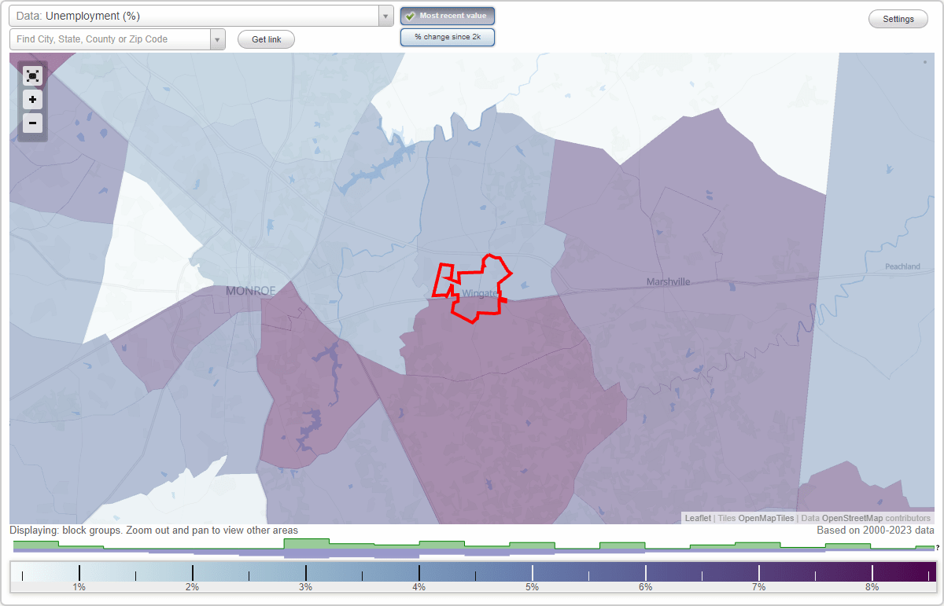Enable the '% change since 2k' view
The width and height of the screenshot is (944, 606).
pyautogui.click(x=447, y=36)
